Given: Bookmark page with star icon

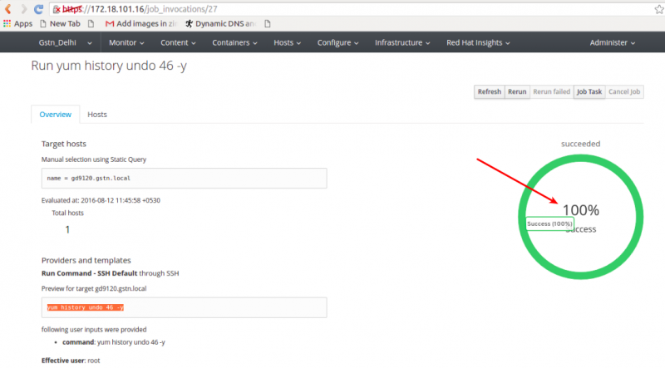Looking at the screenshot, I should click(x=659, y=9).
